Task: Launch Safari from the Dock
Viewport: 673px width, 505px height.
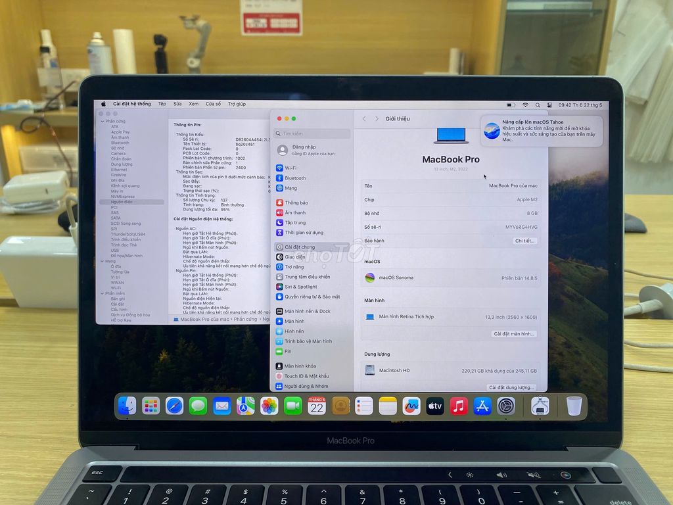Action: point(174,406)
